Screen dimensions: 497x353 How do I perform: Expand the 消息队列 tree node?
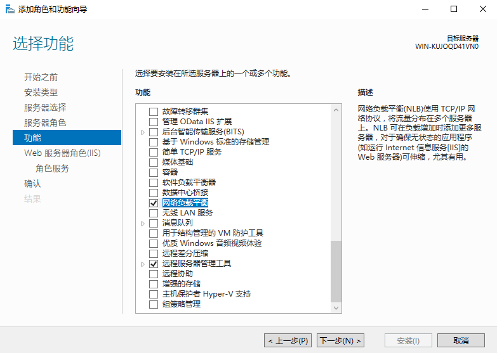[143, 224]
